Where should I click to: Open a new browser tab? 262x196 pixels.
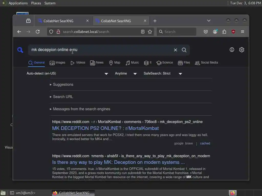coord(155,21)
